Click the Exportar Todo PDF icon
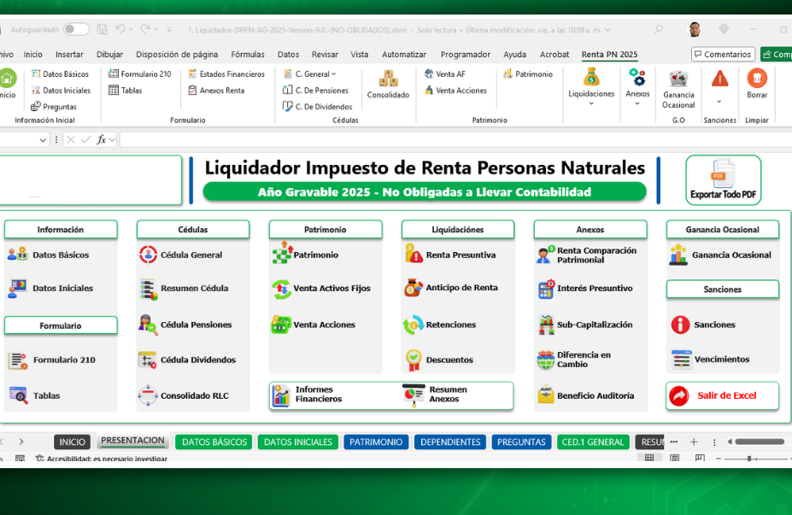The width and height of the screenshot is (792, 515). [723, 179]
